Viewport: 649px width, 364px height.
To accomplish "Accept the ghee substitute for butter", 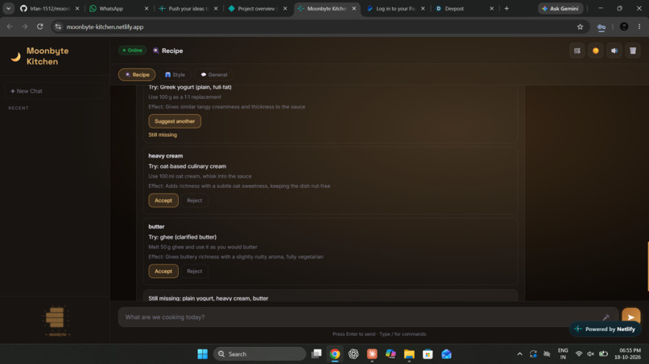I will [x=163, y=272].
